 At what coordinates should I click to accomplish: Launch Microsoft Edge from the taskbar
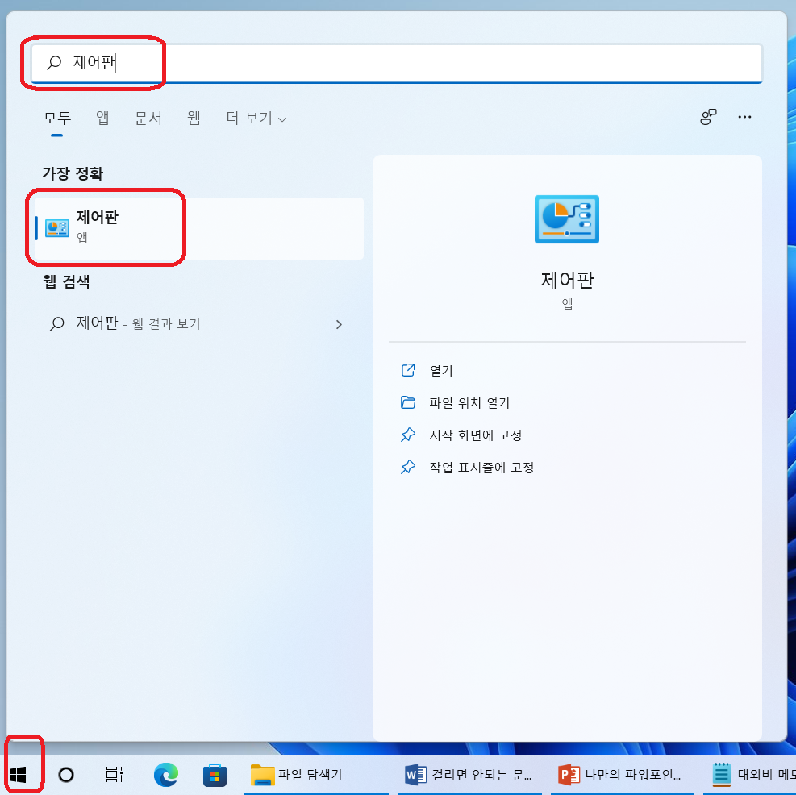166,775
